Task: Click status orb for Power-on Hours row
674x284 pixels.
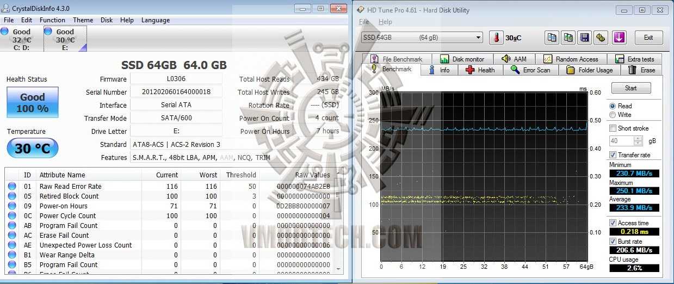Action: (12, 206)
